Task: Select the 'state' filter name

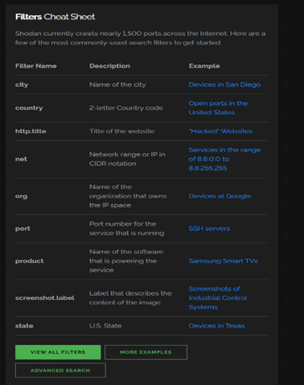Action: 24,326
